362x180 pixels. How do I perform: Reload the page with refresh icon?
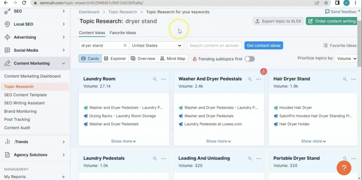coord(24,3)
